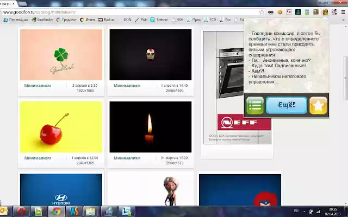This screenshot has height=217, width=348.
Task: Open the Иттен bookmark
Action: click(88, 20)
